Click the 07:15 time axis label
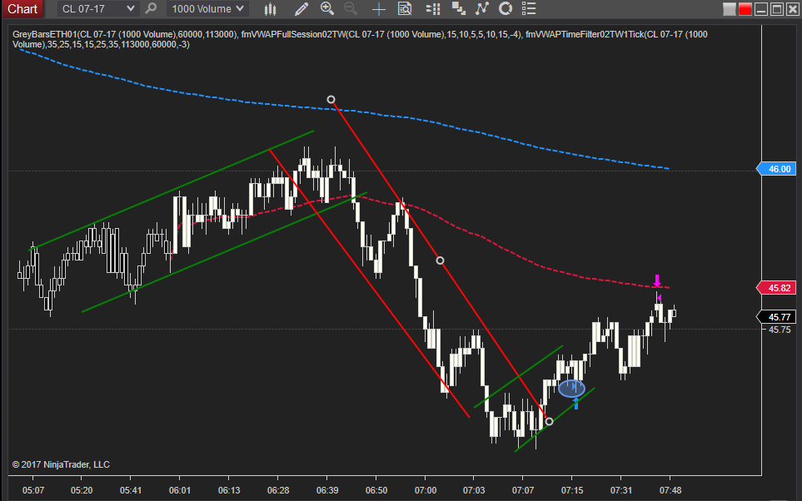Screen dimensions: 802x501 pos(572,490)
